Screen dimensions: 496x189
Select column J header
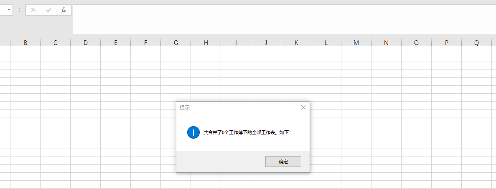(x=266, y=42)
